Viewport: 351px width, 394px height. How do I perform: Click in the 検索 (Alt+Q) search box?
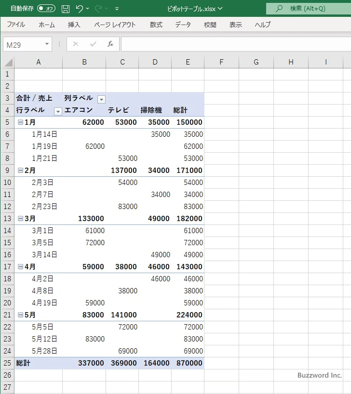pyautogui.click(x=309, y=9)
